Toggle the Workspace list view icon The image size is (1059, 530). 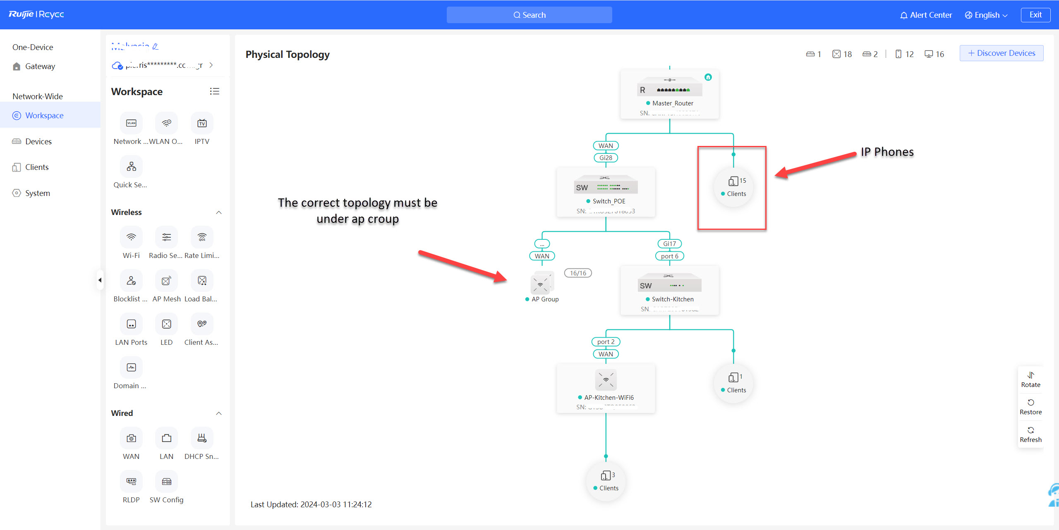[214, 91]
